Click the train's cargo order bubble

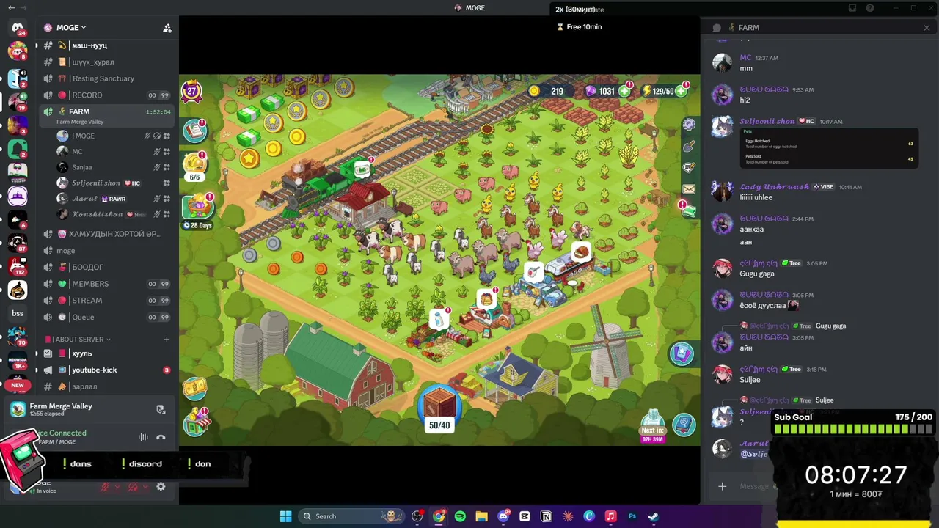(x=362, y=169)
